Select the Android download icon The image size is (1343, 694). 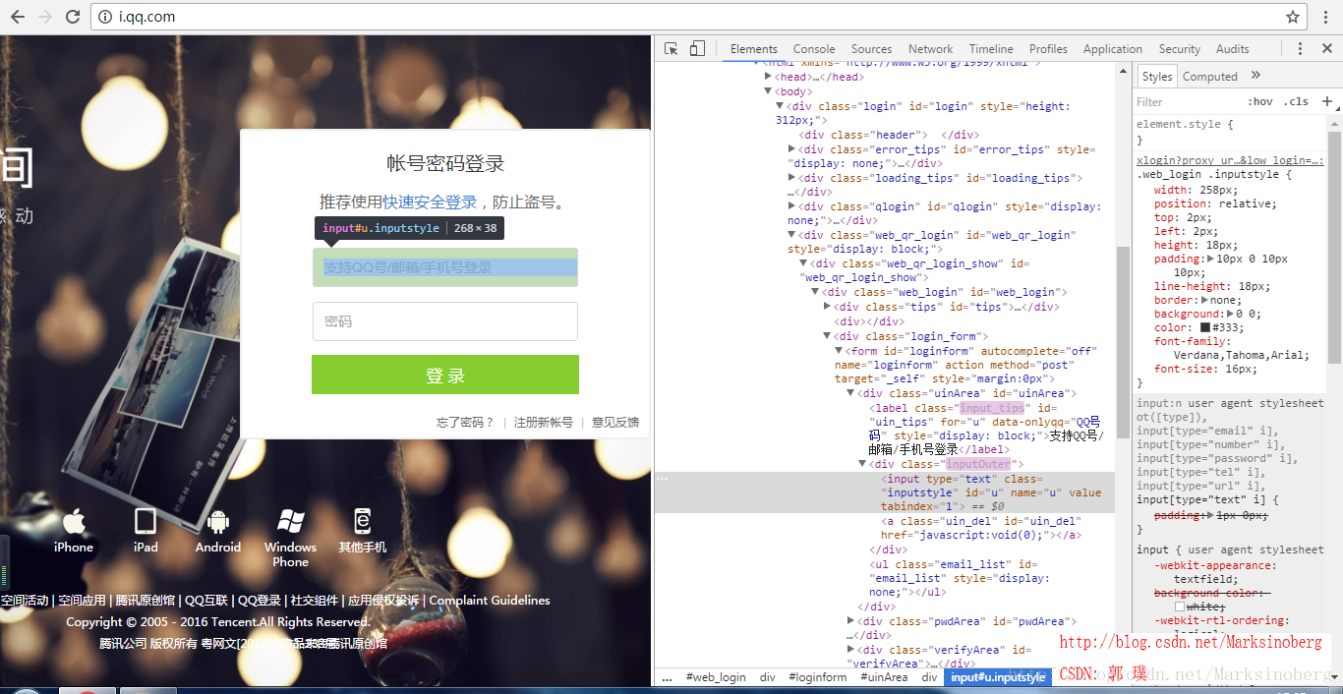pyautogui.click(x=218, y=521)
